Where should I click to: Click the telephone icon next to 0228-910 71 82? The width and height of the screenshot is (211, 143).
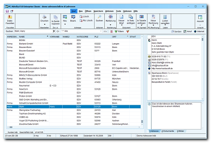149,56
